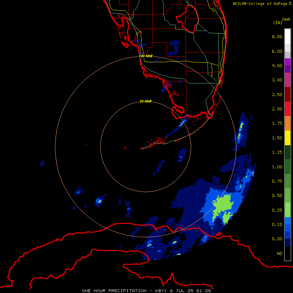This screenshot has height=293, width=293.
Task: Click the 1.00 legend value
Action: click(x=277, y=167)
